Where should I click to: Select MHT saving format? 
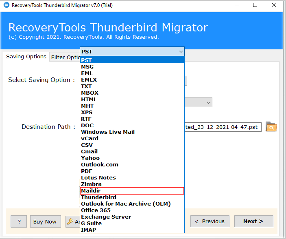(x=132, y=106)
